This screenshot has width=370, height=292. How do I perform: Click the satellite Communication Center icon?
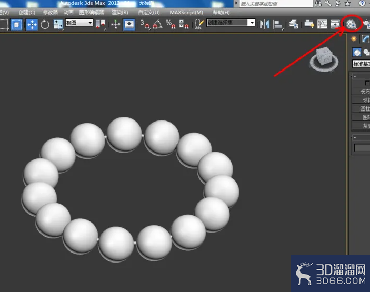338,3
